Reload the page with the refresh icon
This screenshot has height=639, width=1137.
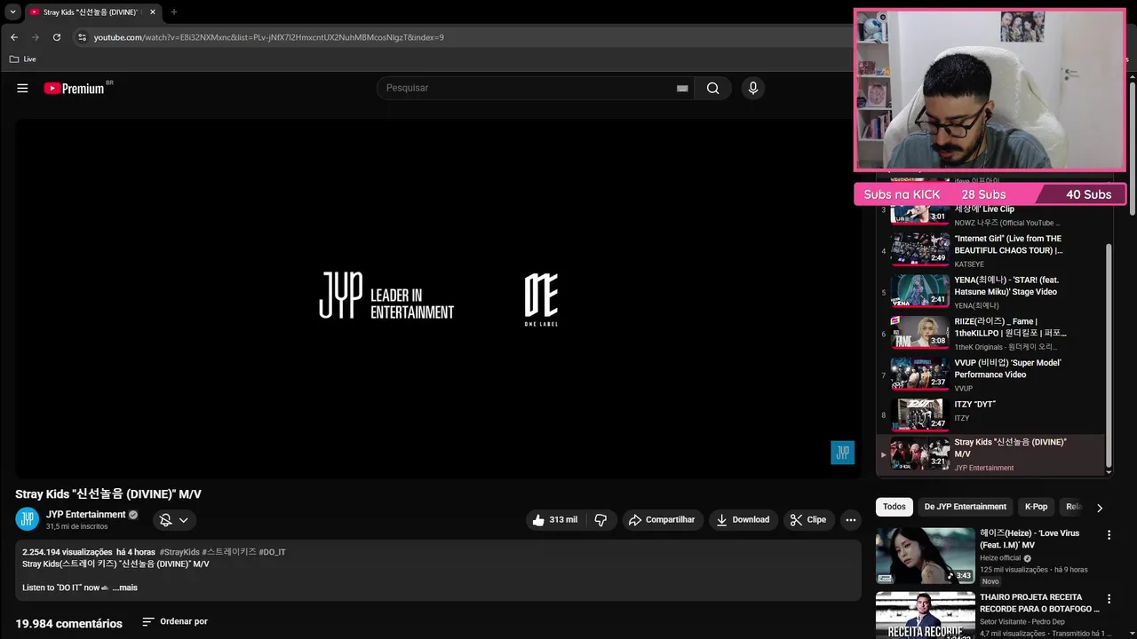57,37
